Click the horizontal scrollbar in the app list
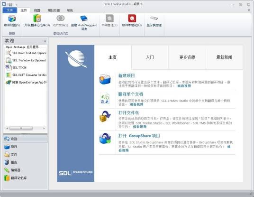254x197 pixels. tap(26, 128)
